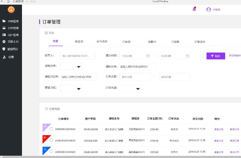Click the minimum amount input field
The height and width of the screenshot is (158, 241).
coord(135,77)
